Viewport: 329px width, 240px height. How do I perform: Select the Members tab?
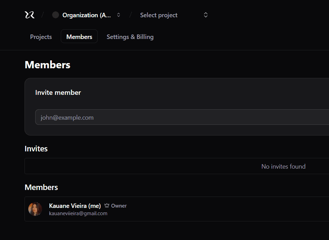(x=79, y=36)
